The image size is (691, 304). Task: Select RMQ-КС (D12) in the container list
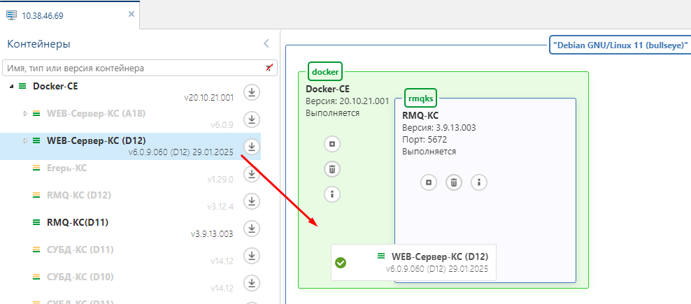tap(79, 195)
